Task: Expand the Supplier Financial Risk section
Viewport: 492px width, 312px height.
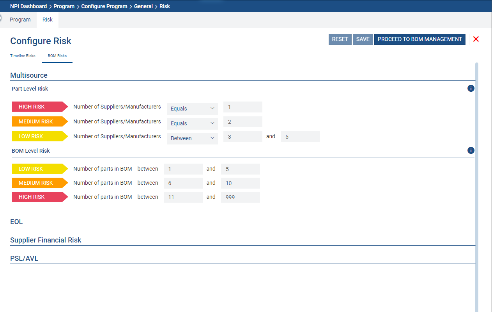Action: (x=46, y=240)
